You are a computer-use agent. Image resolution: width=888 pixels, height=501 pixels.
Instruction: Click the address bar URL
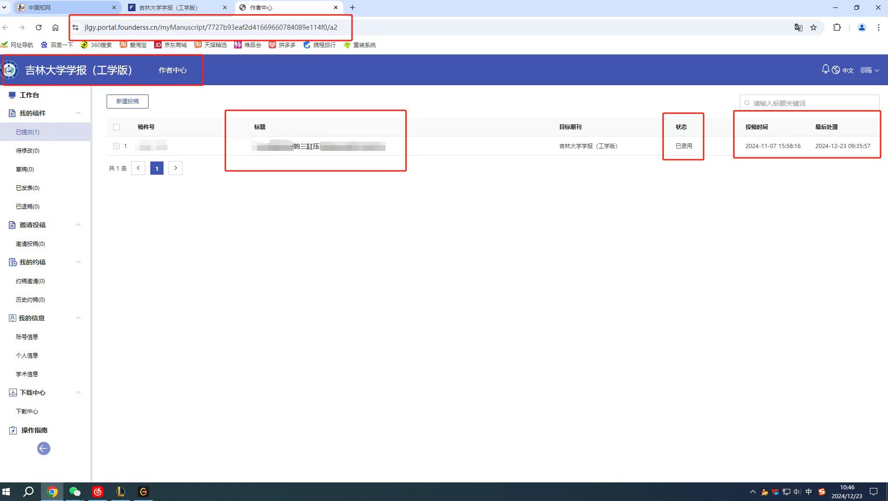(x=211, y=27)
